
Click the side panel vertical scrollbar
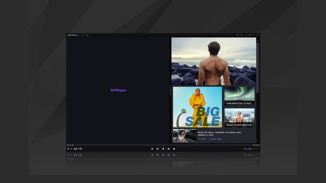point(258,68)
